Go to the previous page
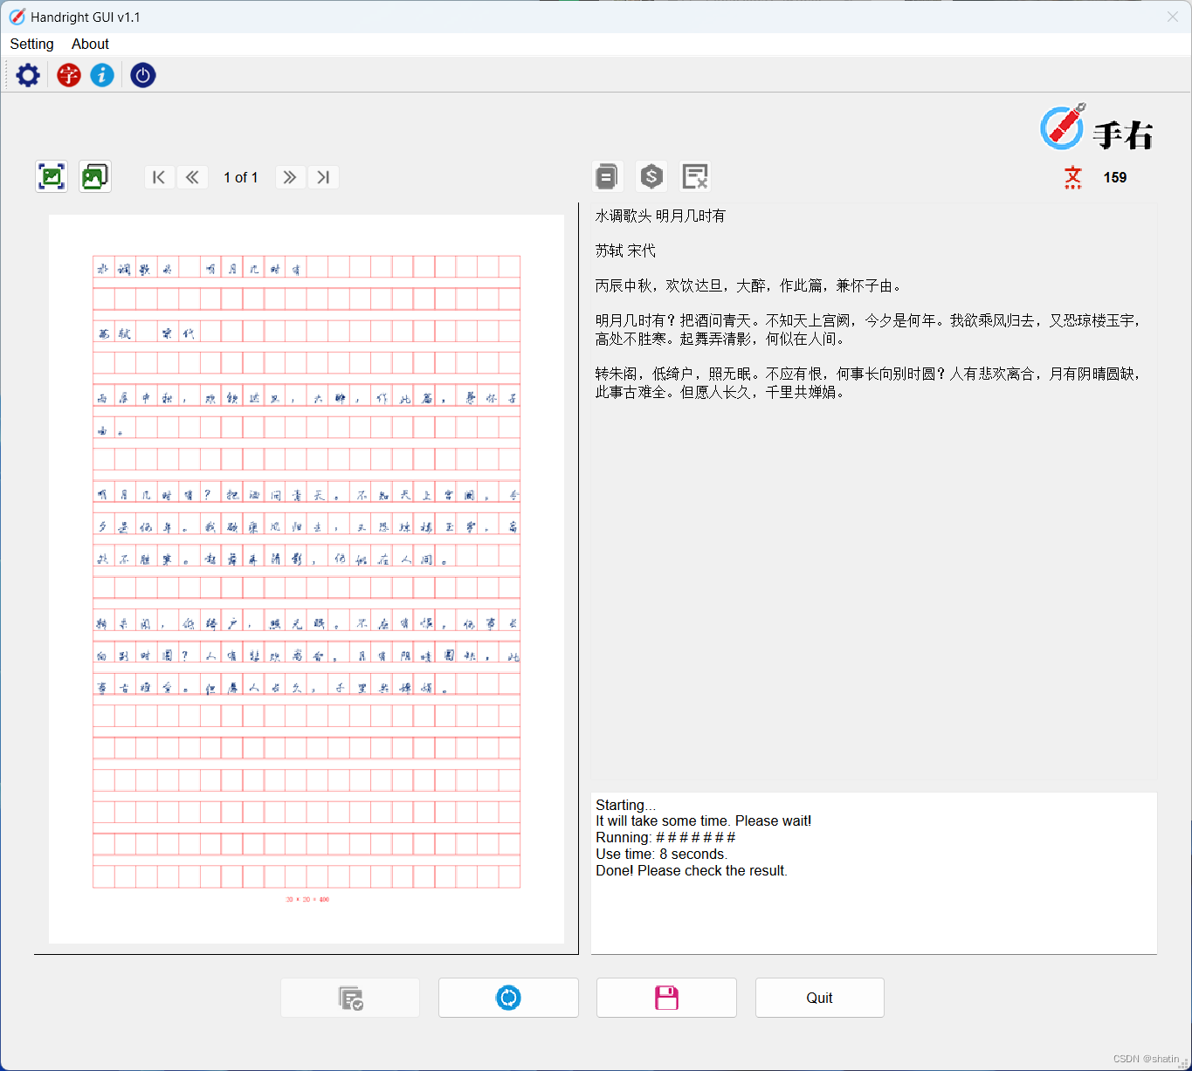 coord(192,177)
